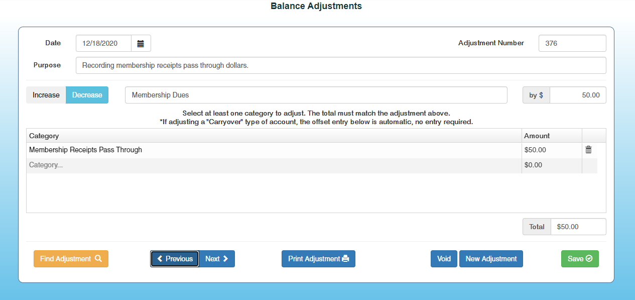635x300 pixels.
Task: Select the Decrease toggle option
Action: coord(87,95)
